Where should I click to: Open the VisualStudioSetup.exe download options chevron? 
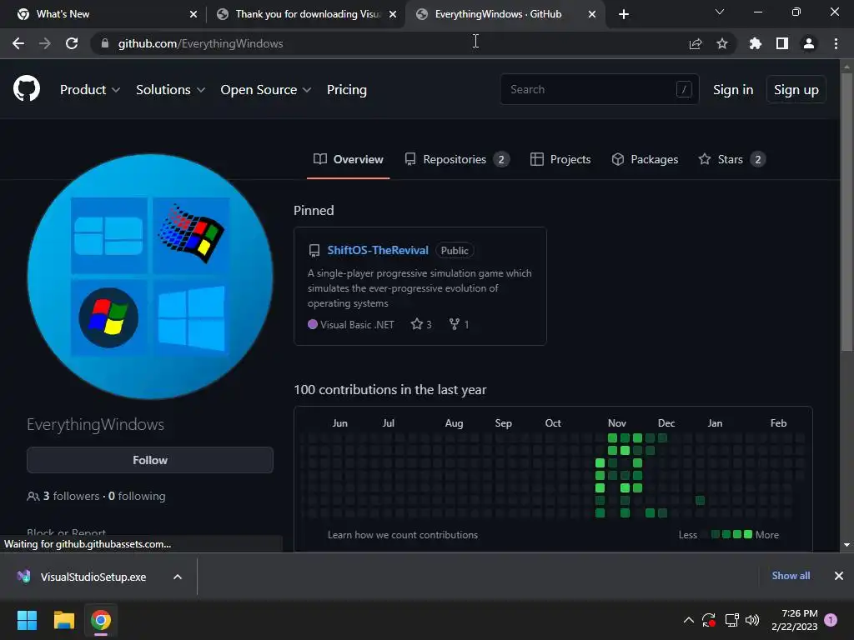pyautogui.click(x=178, y=577)
